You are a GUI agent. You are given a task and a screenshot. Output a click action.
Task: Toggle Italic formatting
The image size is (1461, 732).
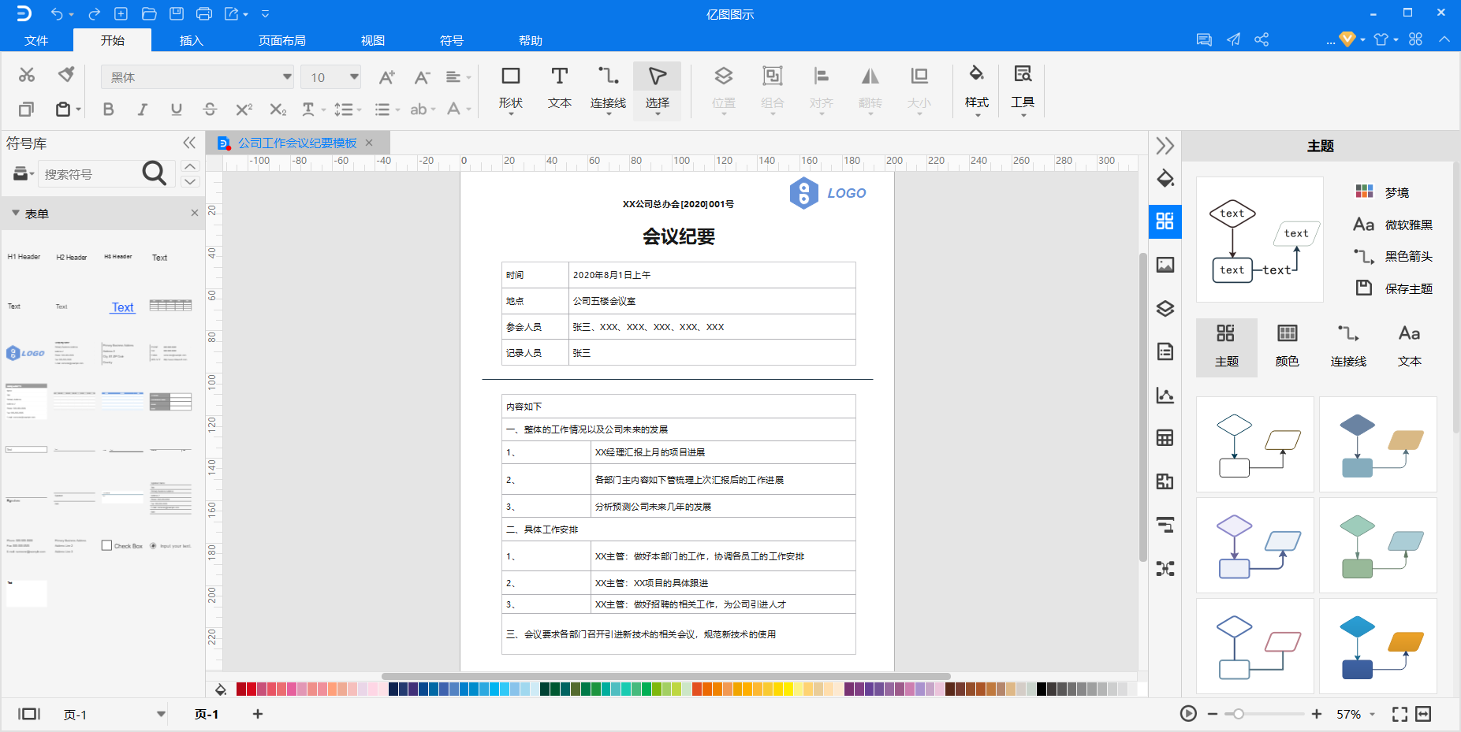tap(143, 110)
